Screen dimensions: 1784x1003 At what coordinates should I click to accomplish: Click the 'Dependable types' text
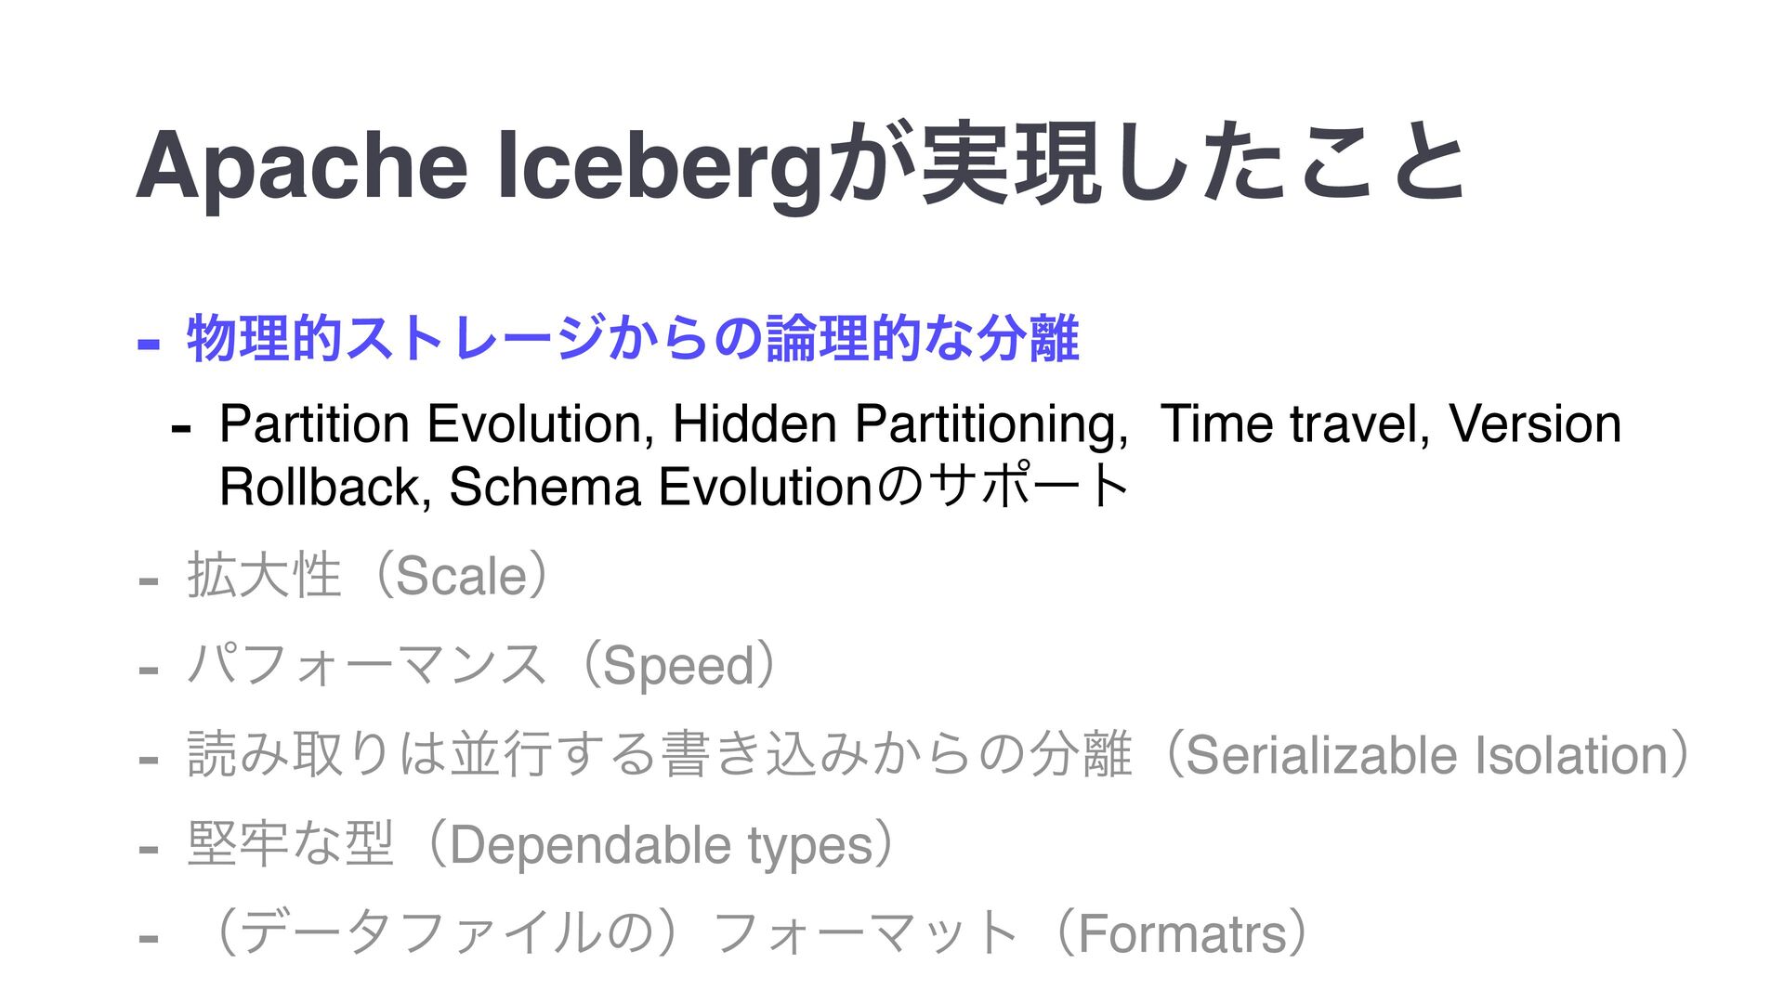click(662, 844)
